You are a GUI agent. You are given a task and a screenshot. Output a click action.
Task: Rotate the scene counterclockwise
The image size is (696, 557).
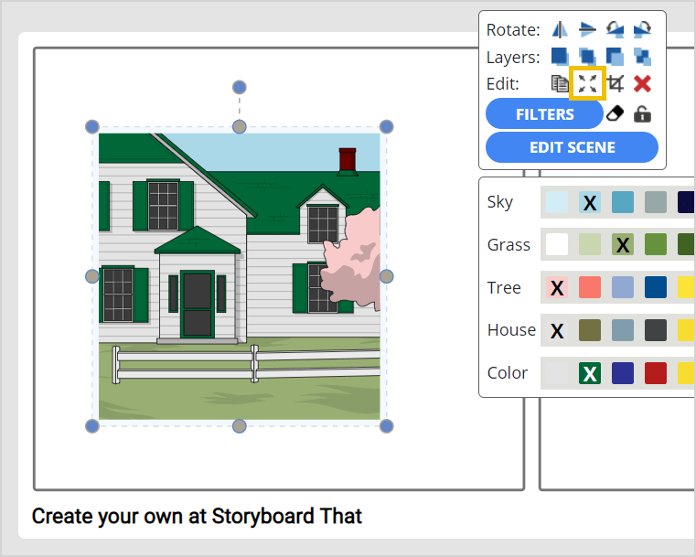pos(615,30)
